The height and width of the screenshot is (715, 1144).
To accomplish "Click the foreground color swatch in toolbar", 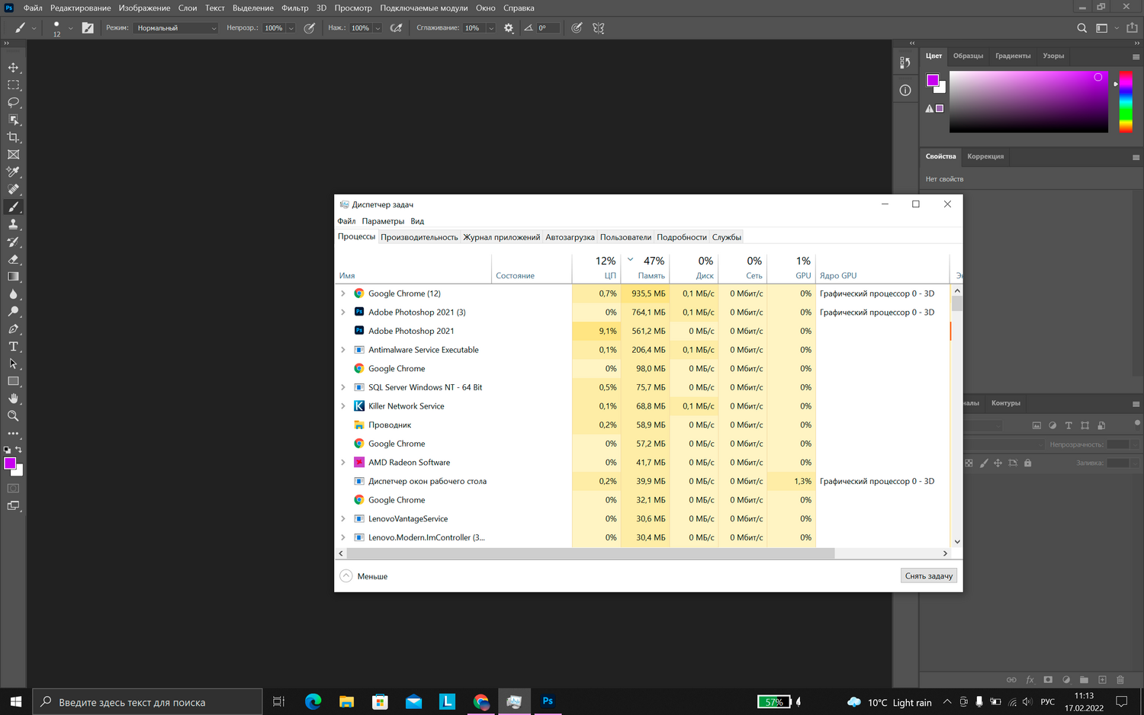I will pyautogui.click(x=10, y=463).
